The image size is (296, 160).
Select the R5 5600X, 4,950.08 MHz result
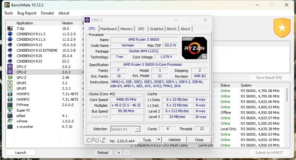[x=260, y=113]
